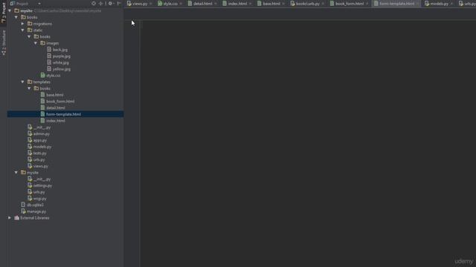Select back.jpg image file icon
Image resolution: width=476 pixels, height=267 pixels.
pos(49,50)
